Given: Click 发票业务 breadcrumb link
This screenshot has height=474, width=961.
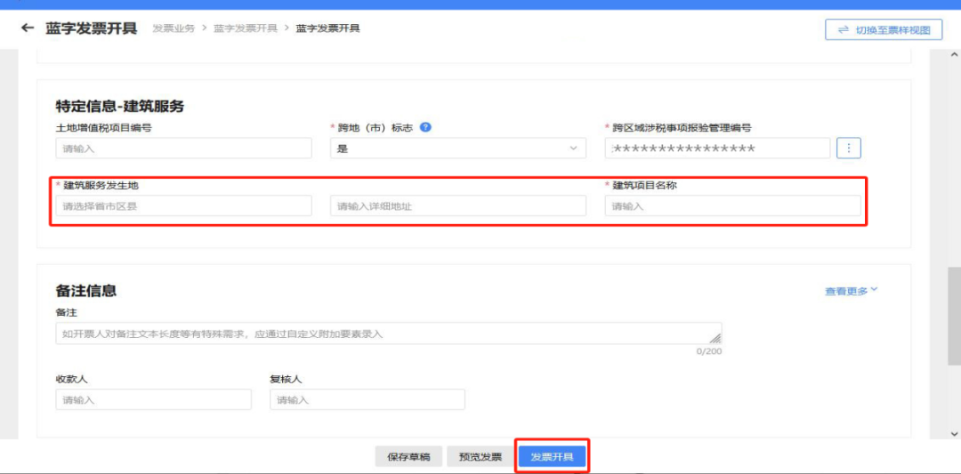Looking at the screenshot, I should (x=174, y=28).
